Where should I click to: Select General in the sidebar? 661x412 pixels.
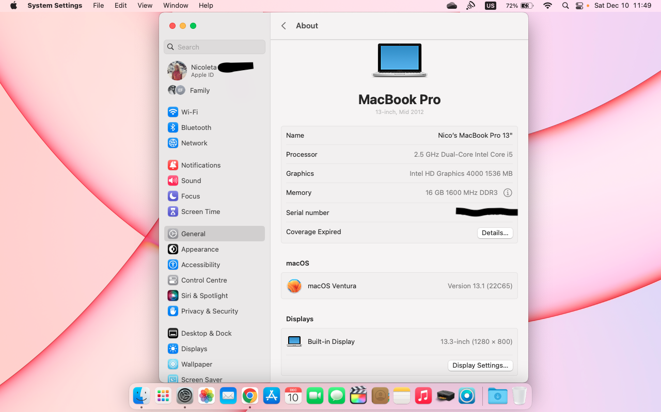[x=214, y=234]
